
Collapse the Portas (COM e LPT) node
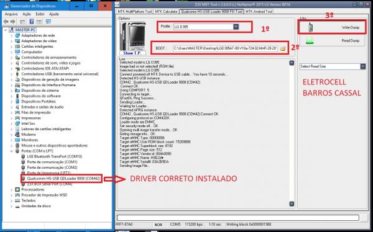[11, 151]
